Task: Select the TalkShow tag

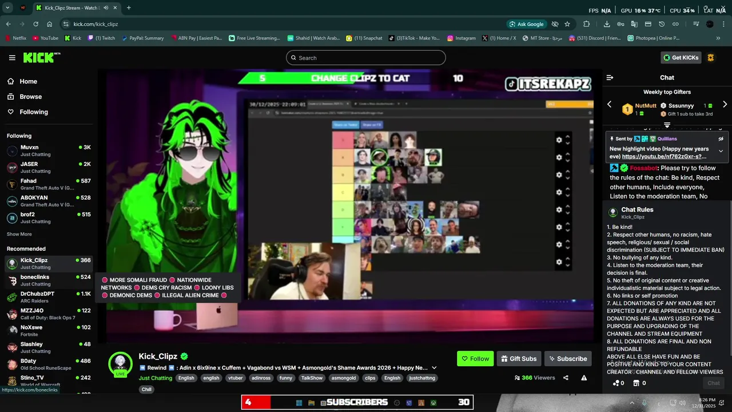Action: 312,378
